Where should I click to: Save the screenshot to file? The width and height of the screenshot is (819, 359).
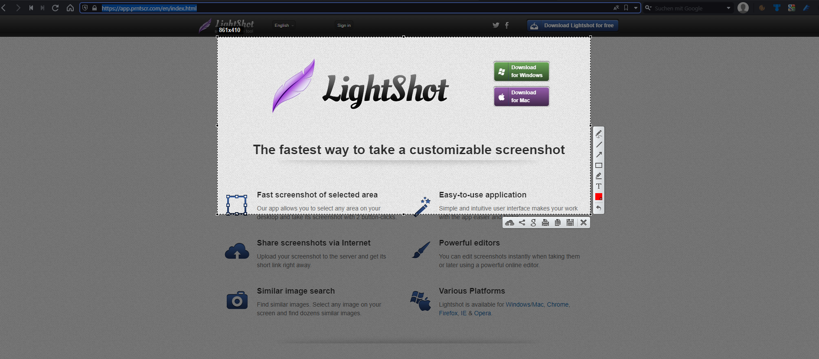[570, 223]
